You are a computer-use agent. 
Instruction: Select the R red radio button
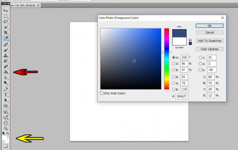point(174,77)
